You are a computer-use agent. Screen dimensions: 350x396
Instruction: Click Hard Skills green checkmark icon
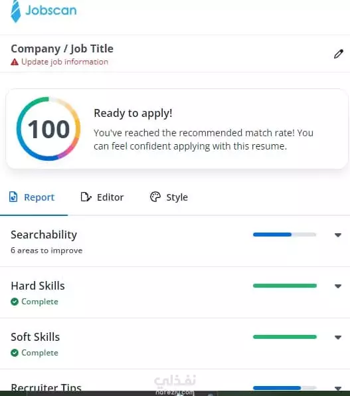click(15, 302)
